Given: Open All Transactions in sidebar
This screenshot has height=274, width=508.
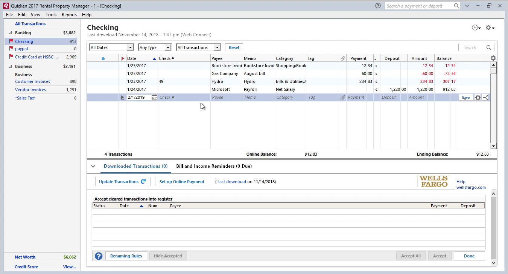Looking at the screenshot, I should click(x=30, y=24).
